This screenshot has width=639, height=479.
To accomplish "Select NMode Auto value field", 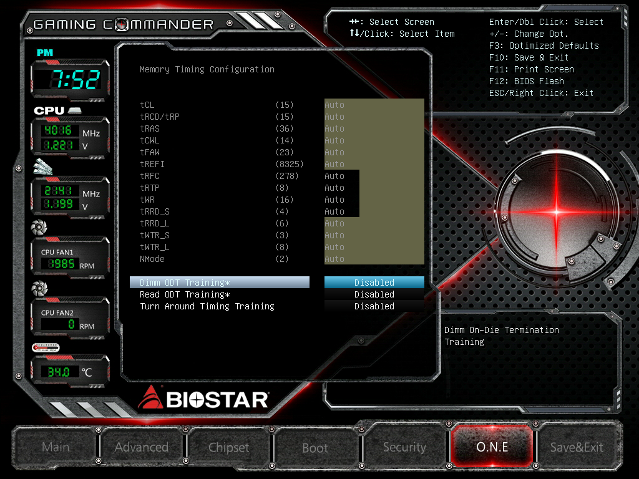I will (x=374, y=259).
